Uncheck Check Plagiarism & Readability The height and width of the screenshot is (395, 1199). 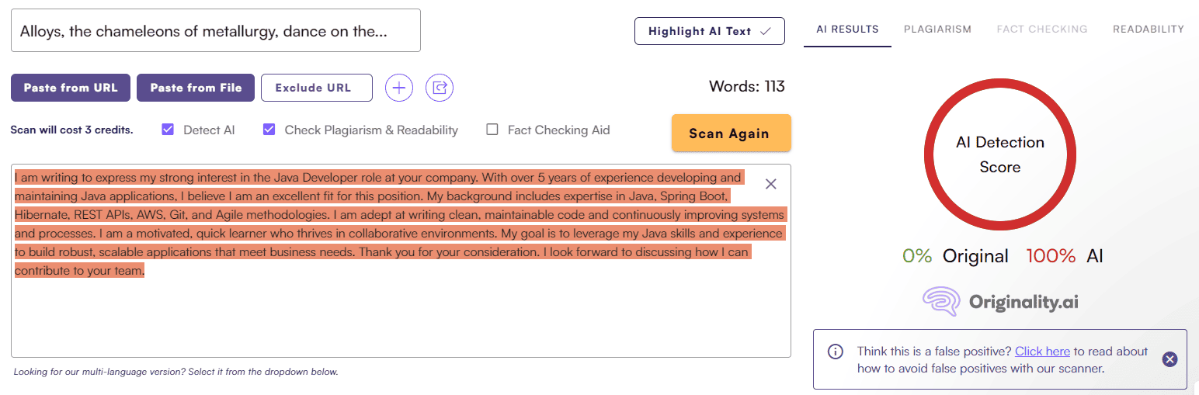(x=269, y=130)
